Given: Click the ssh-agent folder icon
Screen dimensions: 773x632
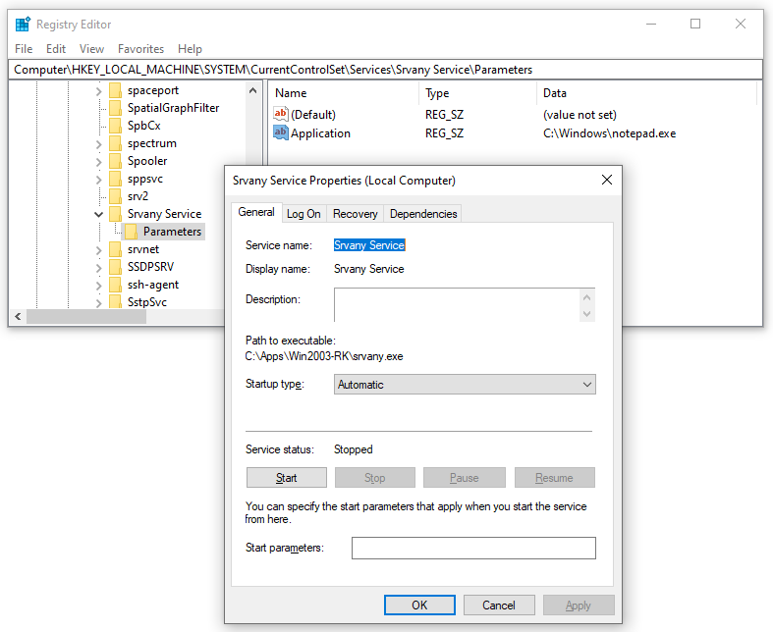Looking at the screenshot, I should pyautogui.click(x=115, y=285).
